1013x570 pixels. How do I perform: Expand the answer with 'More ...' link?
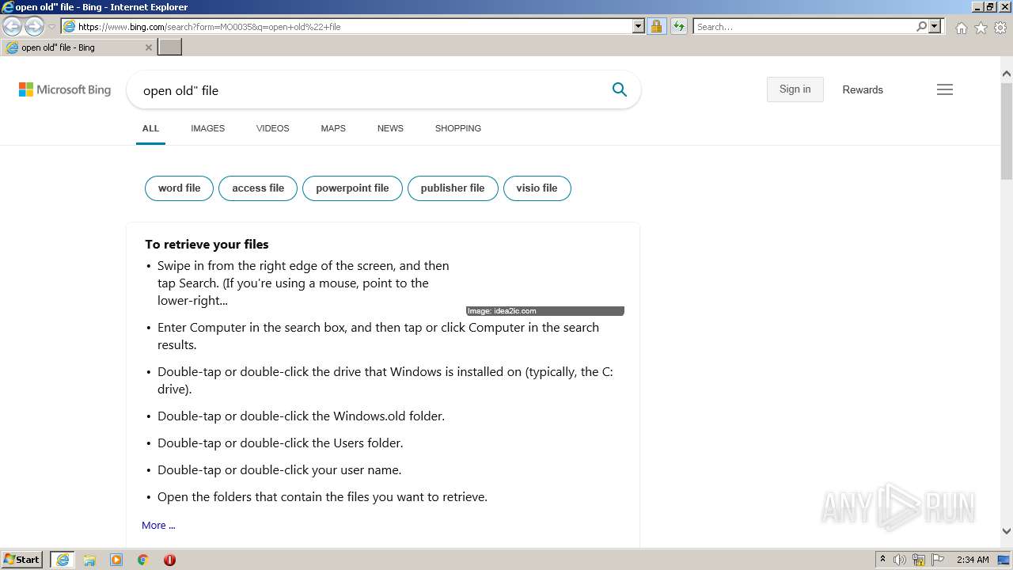158,526
